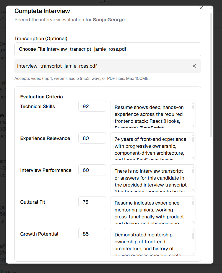Dismiss the Complete Interview dialog
The height and width of the screenshot is (273, 222).
pos(201,8)
